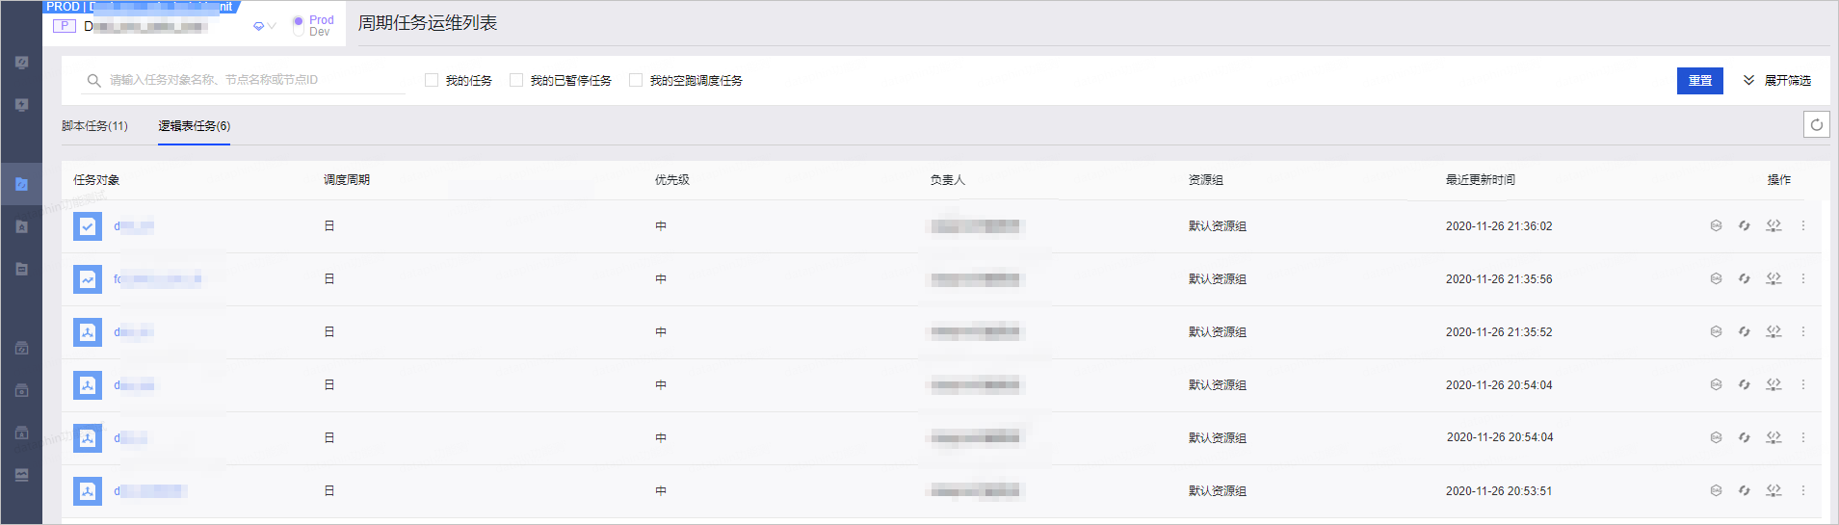Click the 资源组 column header
Screen dimensions: 1839x525
[x=1206, y=180]
